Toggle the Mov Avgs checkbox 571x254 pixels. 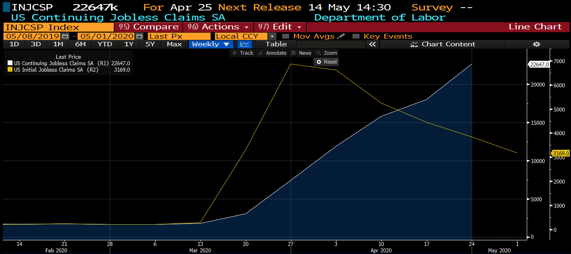[x=285, y=36]
